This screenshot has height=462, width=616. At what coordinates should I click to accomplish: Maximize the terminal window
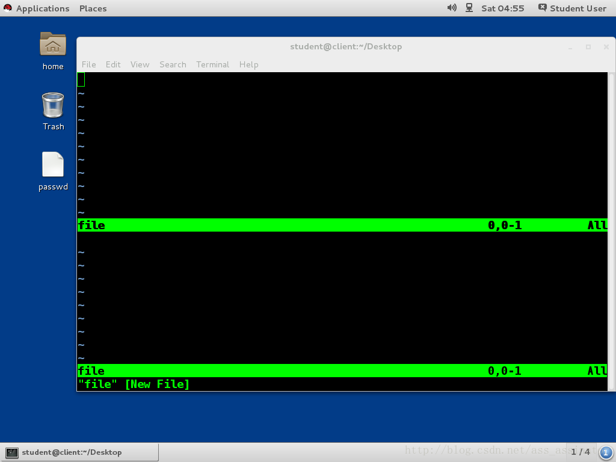[588, 47]
